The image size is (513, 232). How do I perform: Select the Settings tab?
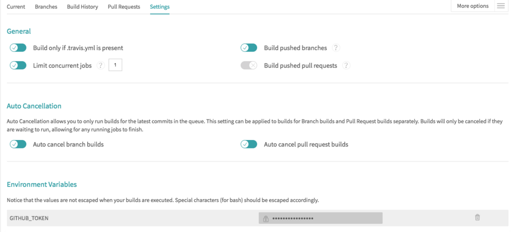pyautogui.click(x=160, y=7)
